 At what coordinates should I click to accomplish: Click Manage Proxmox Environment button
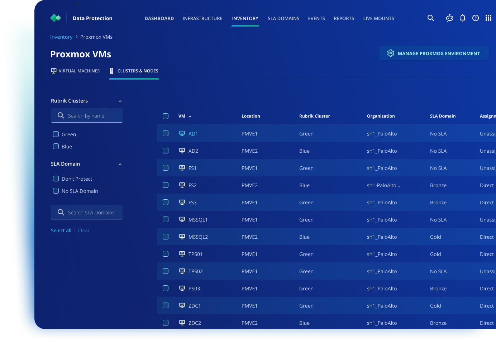click(x=434, y=53)
